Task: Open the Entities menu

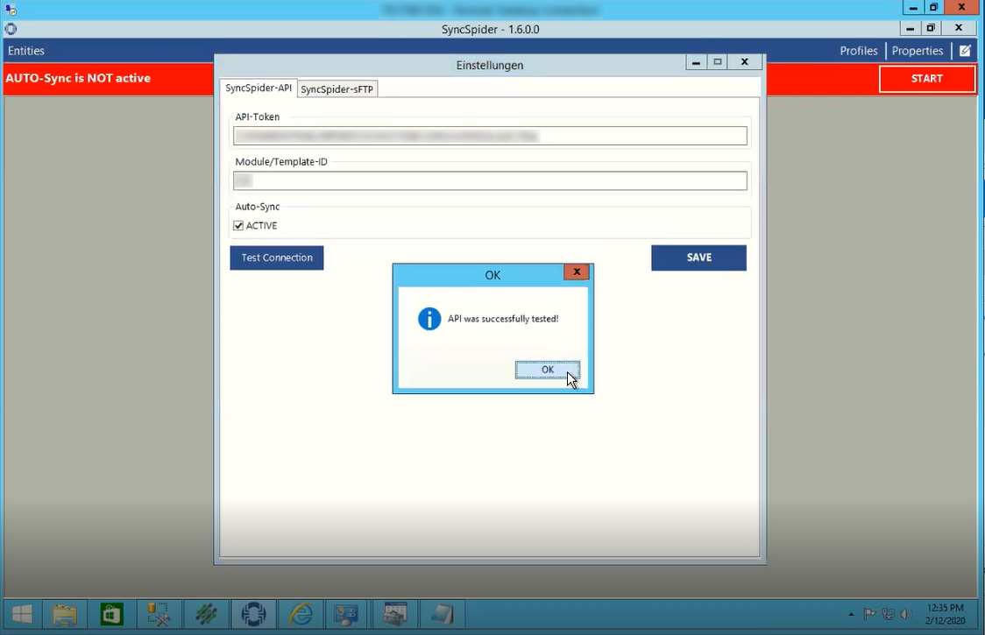Action: point(26,51)
